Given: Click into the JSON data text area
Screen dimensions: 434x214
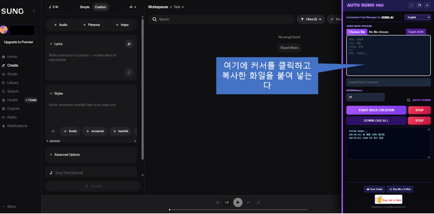Looking at the screenshot, I should tap(388, 56).
